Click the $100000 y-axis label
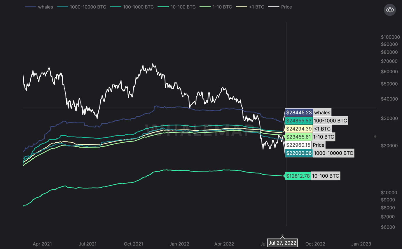 coord(390,37)
